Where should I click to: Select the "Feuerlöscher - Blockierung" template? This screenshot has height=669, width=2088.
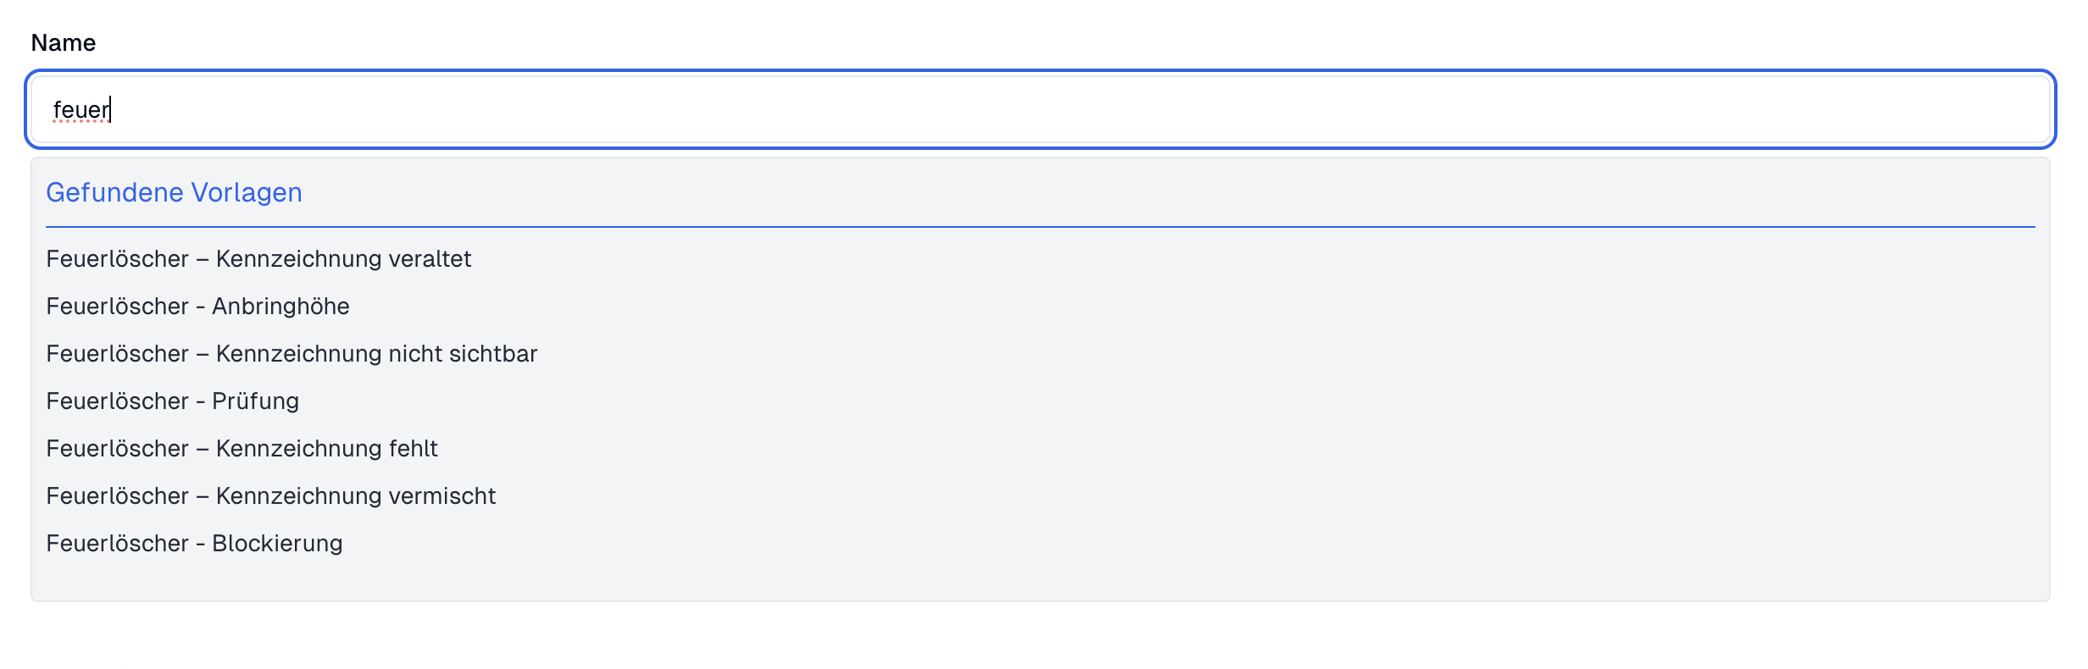[x=194, y=544]
